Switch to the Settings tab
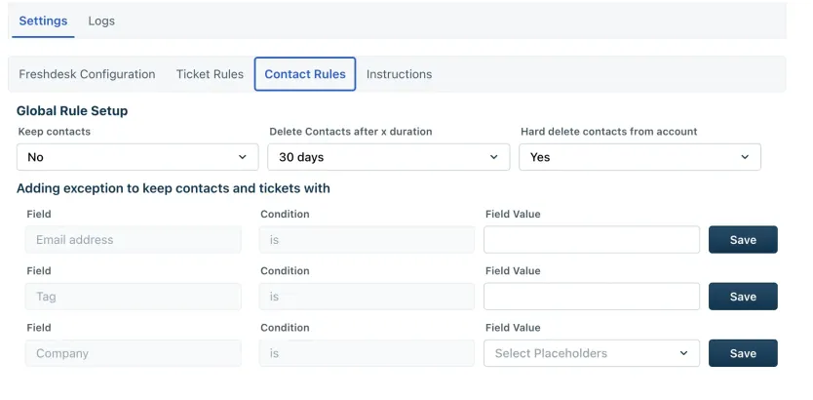Screen dimensions: 813x400 pos(43,21)
